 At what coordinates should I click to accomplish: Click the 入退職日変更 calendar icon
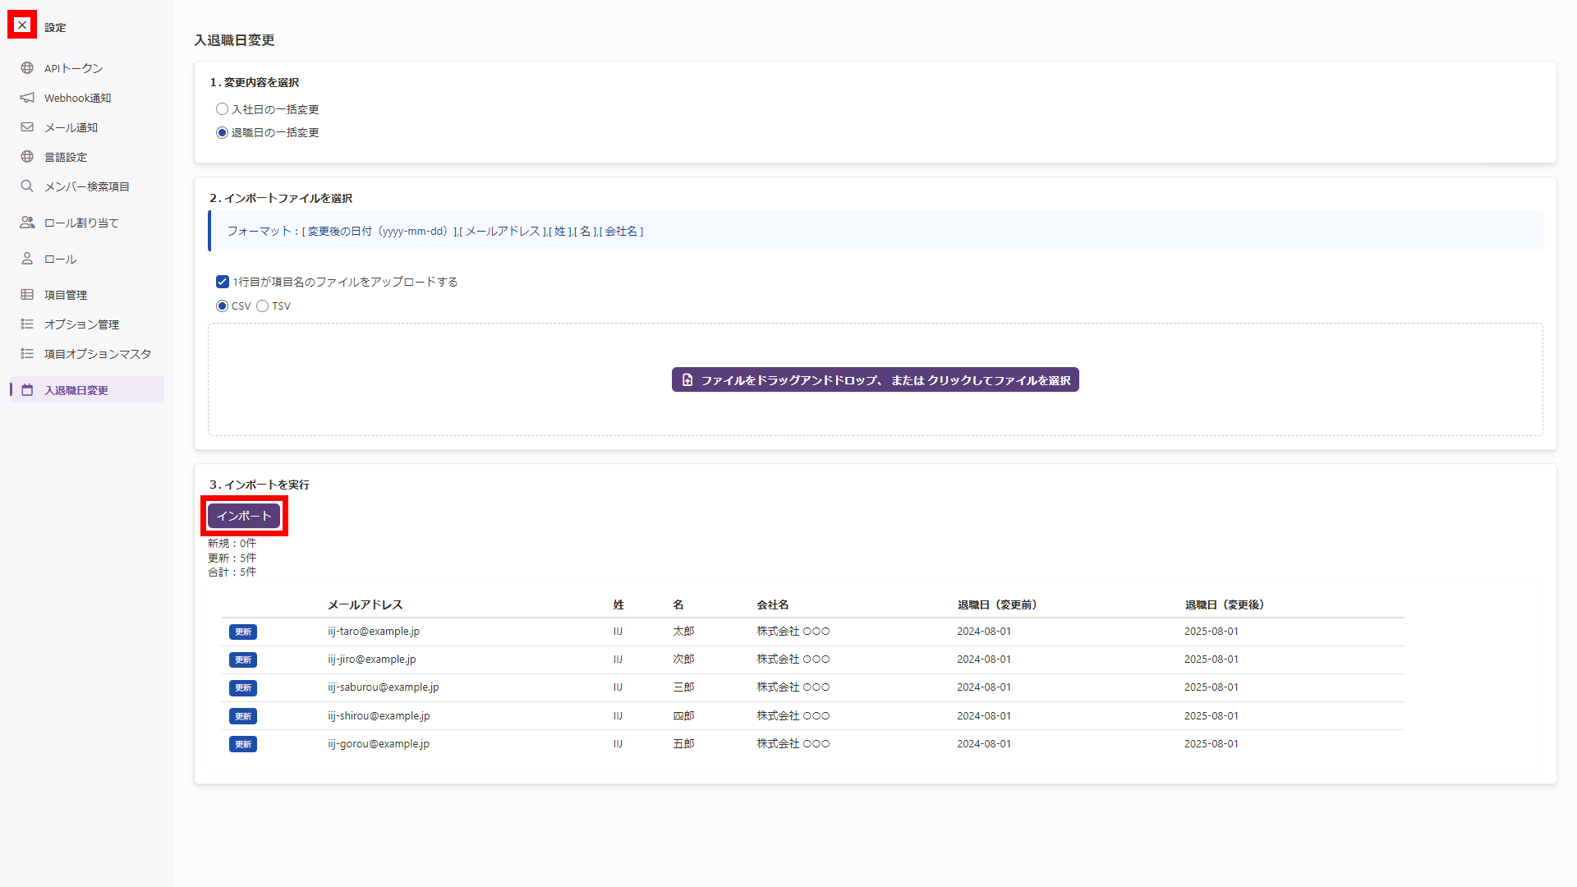point(27,390)
